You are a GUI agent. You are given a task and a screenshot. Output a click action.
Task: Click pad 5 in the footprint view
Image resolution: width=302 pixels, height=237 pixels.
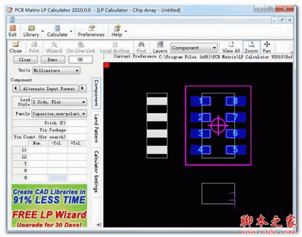pyautogui.click(x=236, y=150)
